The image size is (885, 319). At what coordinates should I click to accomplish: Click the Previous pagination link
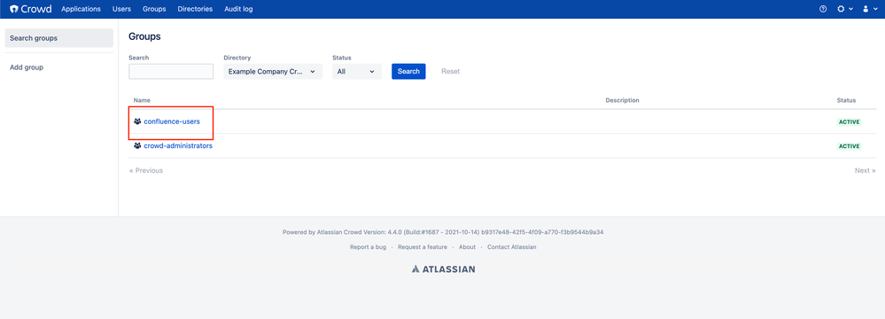point(145,170)
